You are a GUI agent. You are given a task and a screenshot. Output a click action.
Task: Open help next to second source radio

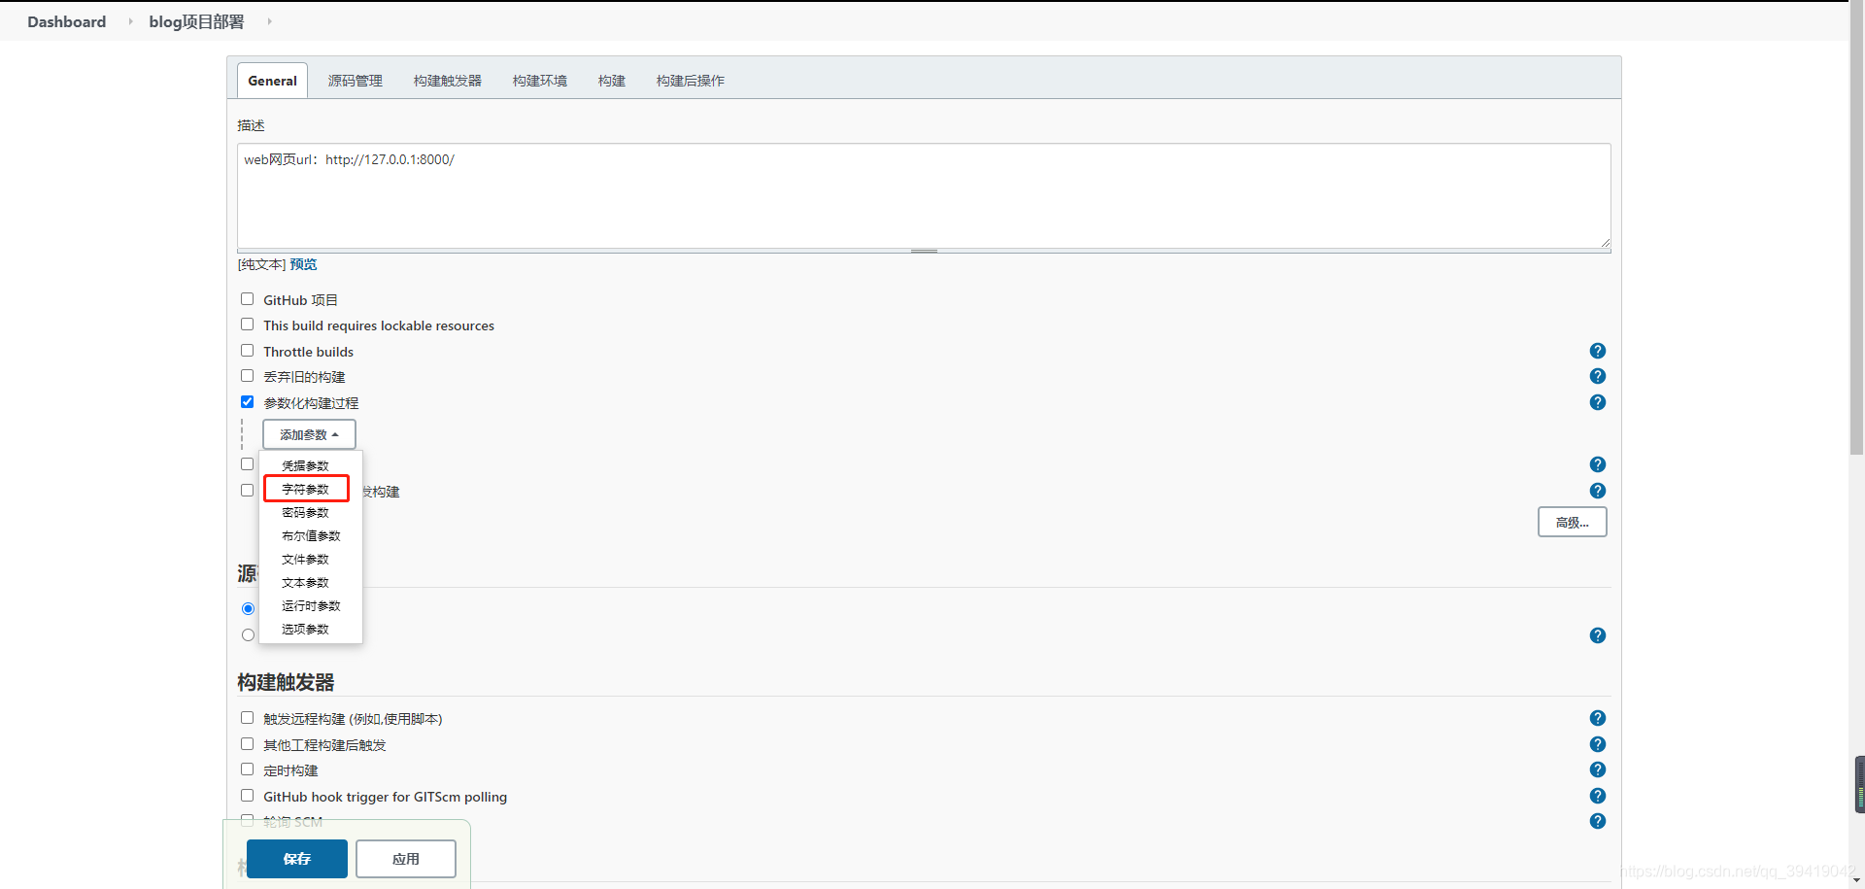(1598, 635)
